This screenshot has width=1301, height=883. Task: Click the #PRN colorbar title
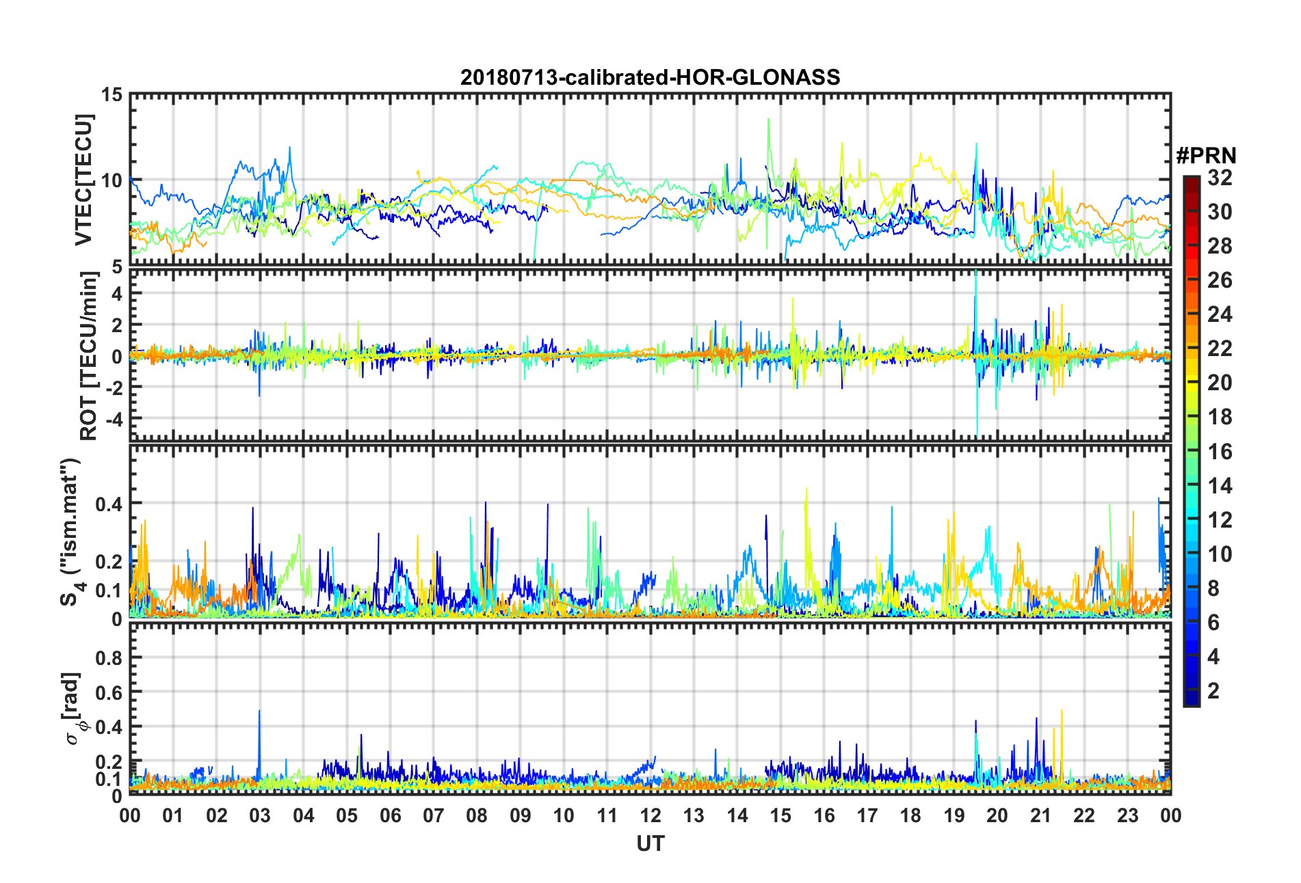[1206, 156]
